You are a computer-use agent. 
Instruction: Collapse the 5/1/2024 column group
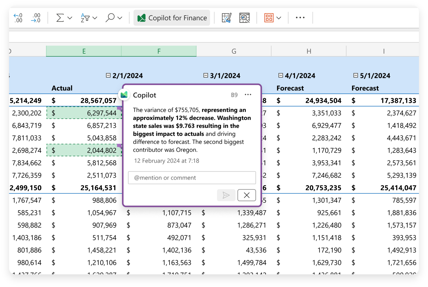point(356,75)
